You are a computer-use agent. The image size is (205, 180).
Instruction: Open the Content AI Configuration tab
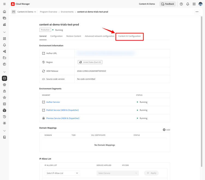[130, 36]
